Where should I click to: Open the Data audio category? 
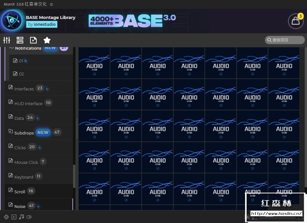click(39, 118)
